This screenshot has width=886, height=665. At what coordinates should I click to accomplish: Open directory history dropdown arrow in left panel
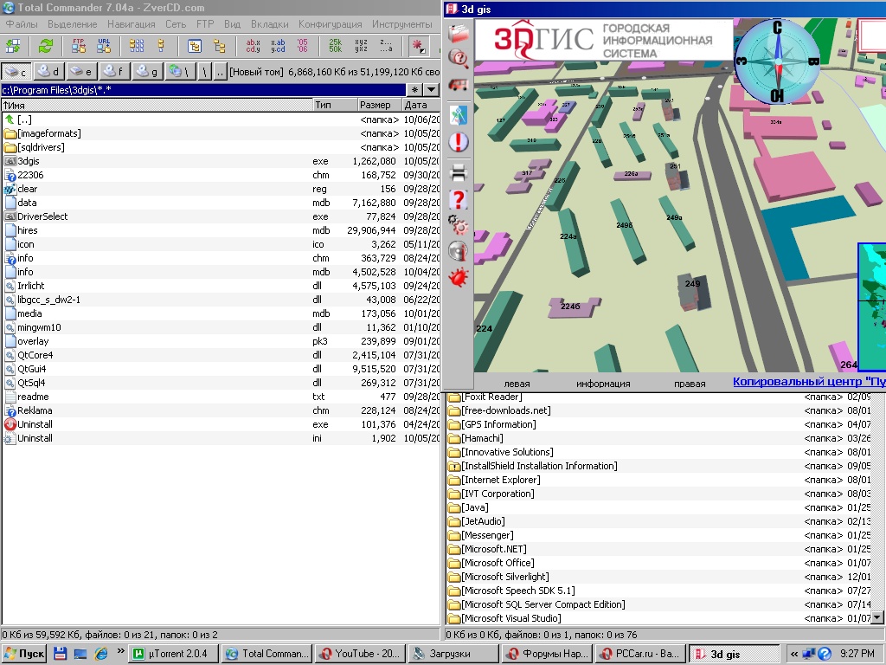click(432, 90)
